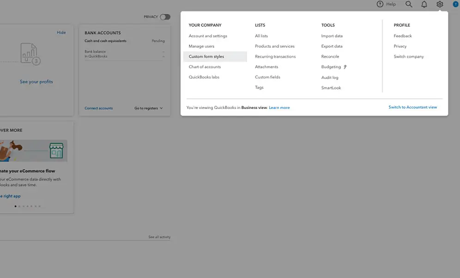Click Connect accounts link
The width and height of the screenshot is (460, 278).
point(98,108)
